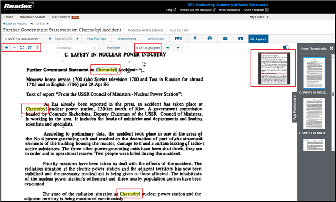Click the page overview navigator image
The height and width of the screenshot is (202, 336).
point(274,69)
